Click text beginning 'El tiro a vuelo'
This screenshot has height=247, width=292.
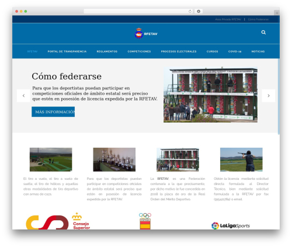(51, 186)
